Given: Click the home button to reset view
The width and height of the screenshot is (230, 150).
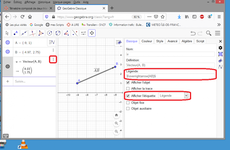Looking at the screenshot, I should tap(117, 115).
